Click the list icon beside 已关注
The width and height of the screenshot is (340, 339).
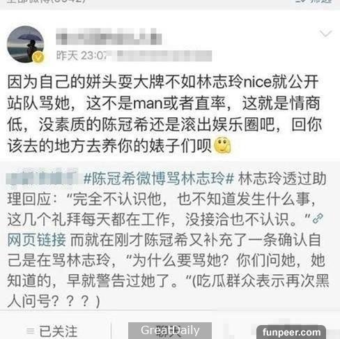click(x=31, y=331)
